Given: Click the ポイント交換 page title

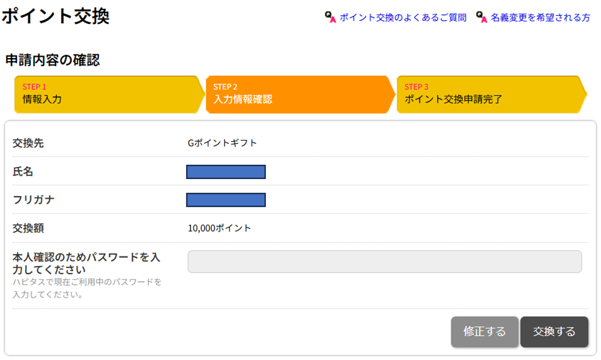Looking at the screenshot, I should click(x=56, y=16).
